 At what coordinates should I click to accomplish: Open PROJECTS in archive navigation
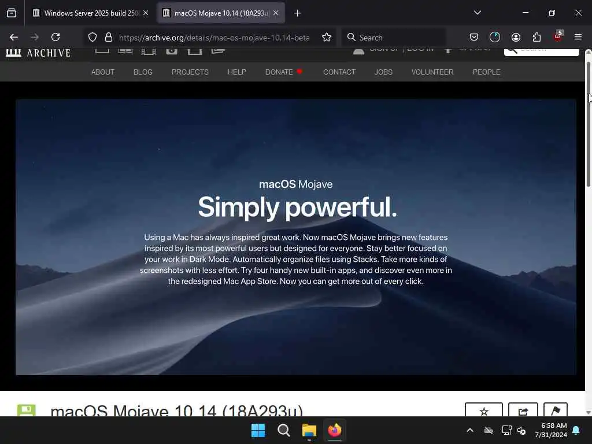190,72
